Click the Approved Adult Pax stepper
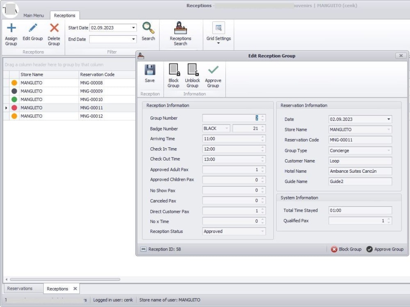The width and height of the screenshot is (410, 307). click(x=262, y=170)
